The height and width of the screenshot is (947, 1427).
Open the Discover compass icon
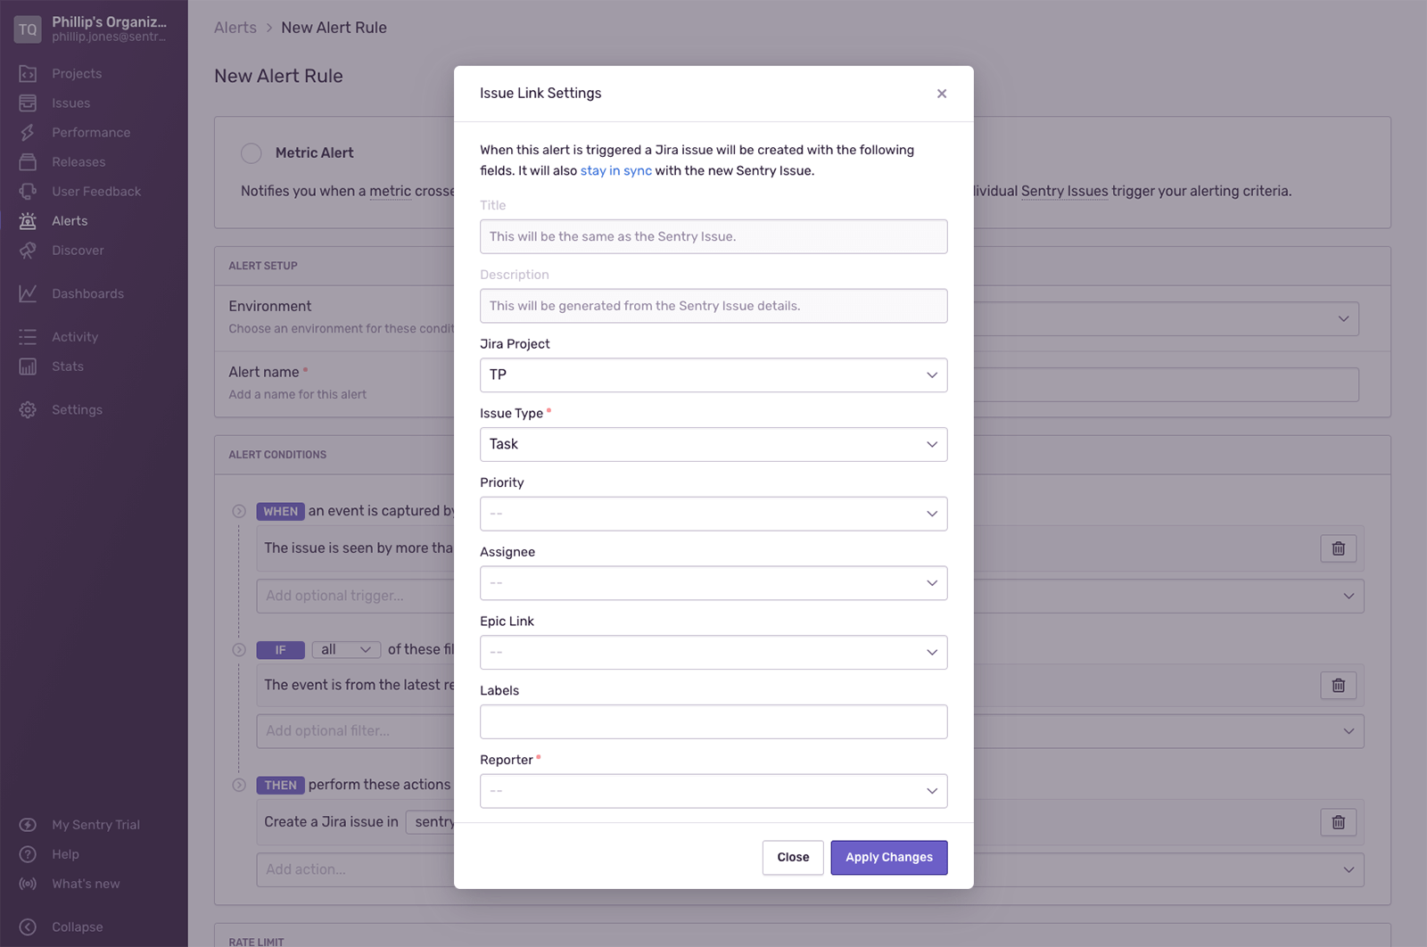pos(28,251)
